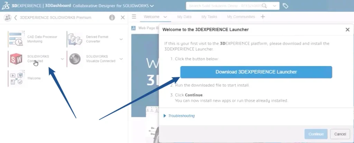Click the Web Page Reader widget icon
Image resolution: width=354 pixels, height=143 pixels.
click(x=134, y=28)
